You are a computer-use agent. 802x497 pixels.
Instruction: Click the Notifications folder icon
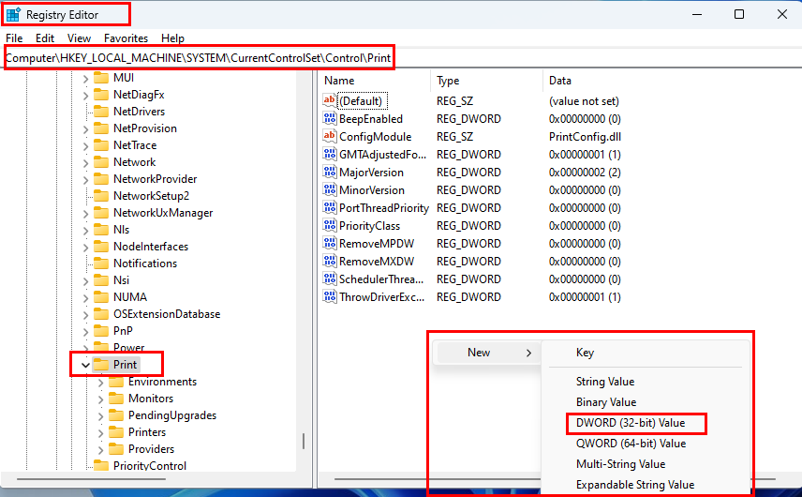(101, 264)
